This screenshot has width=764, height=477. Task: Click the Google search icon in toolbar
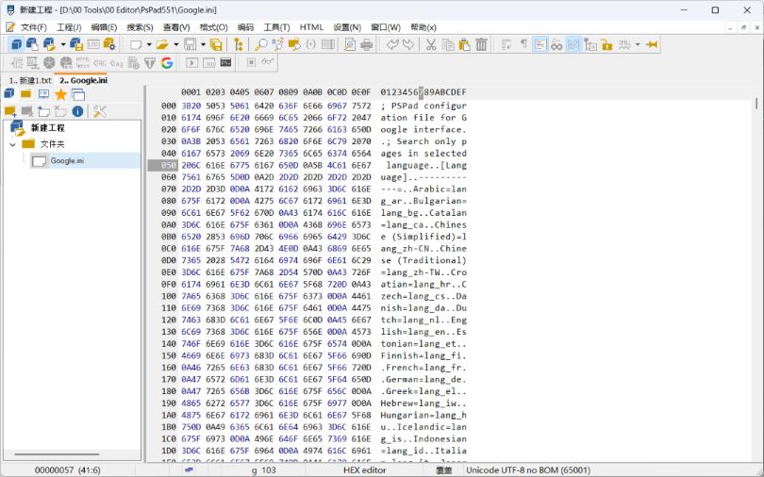(167, 63)
